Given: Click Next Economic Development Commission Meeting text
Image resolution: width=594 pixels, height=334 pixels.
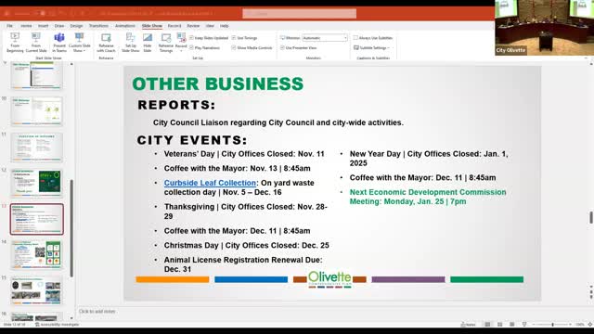Looking at the screenshot, I should (428, 197).
